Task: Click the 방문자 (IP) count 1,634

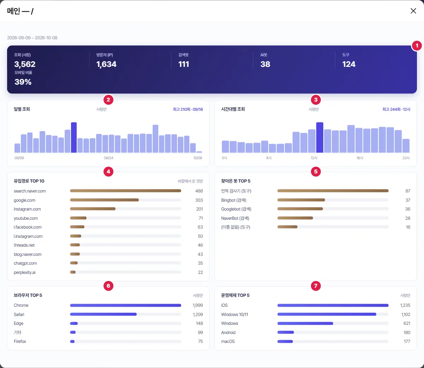Action: [x=106, y=64]
